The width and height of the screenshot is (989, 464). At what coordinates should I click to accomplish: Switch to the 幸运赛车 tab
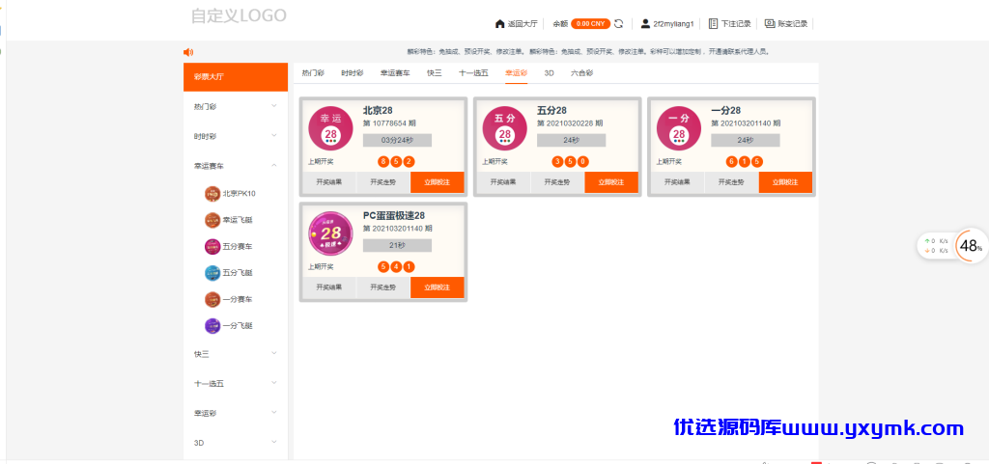point(395,73)
